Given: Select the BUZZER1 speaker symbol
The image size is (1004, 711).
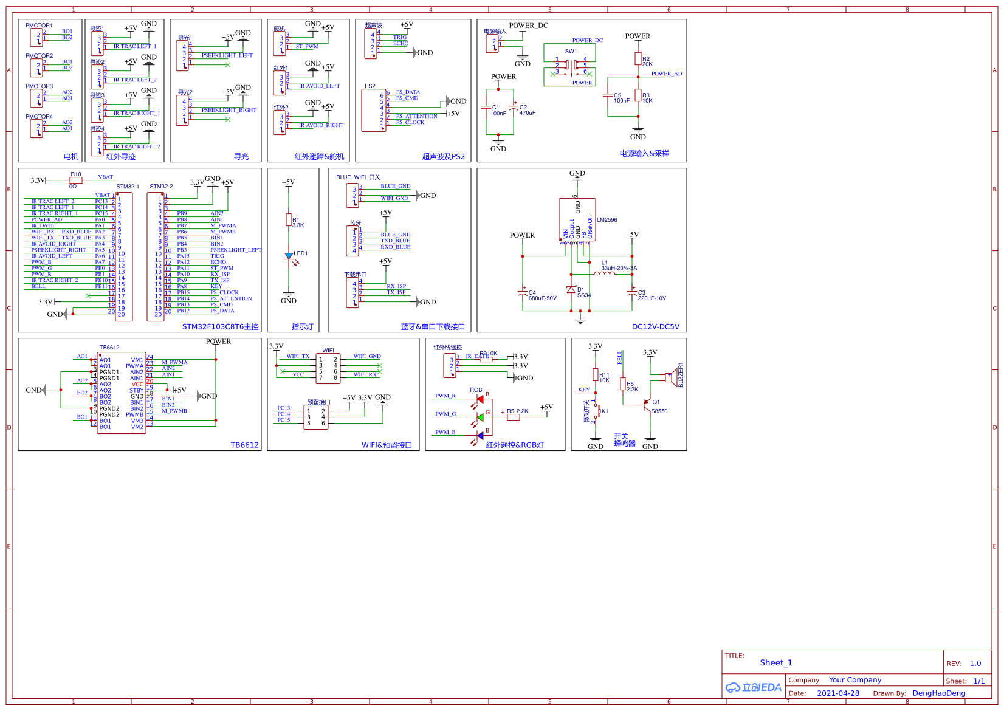Looking at the screenshot, I should (x=673, y=377).
